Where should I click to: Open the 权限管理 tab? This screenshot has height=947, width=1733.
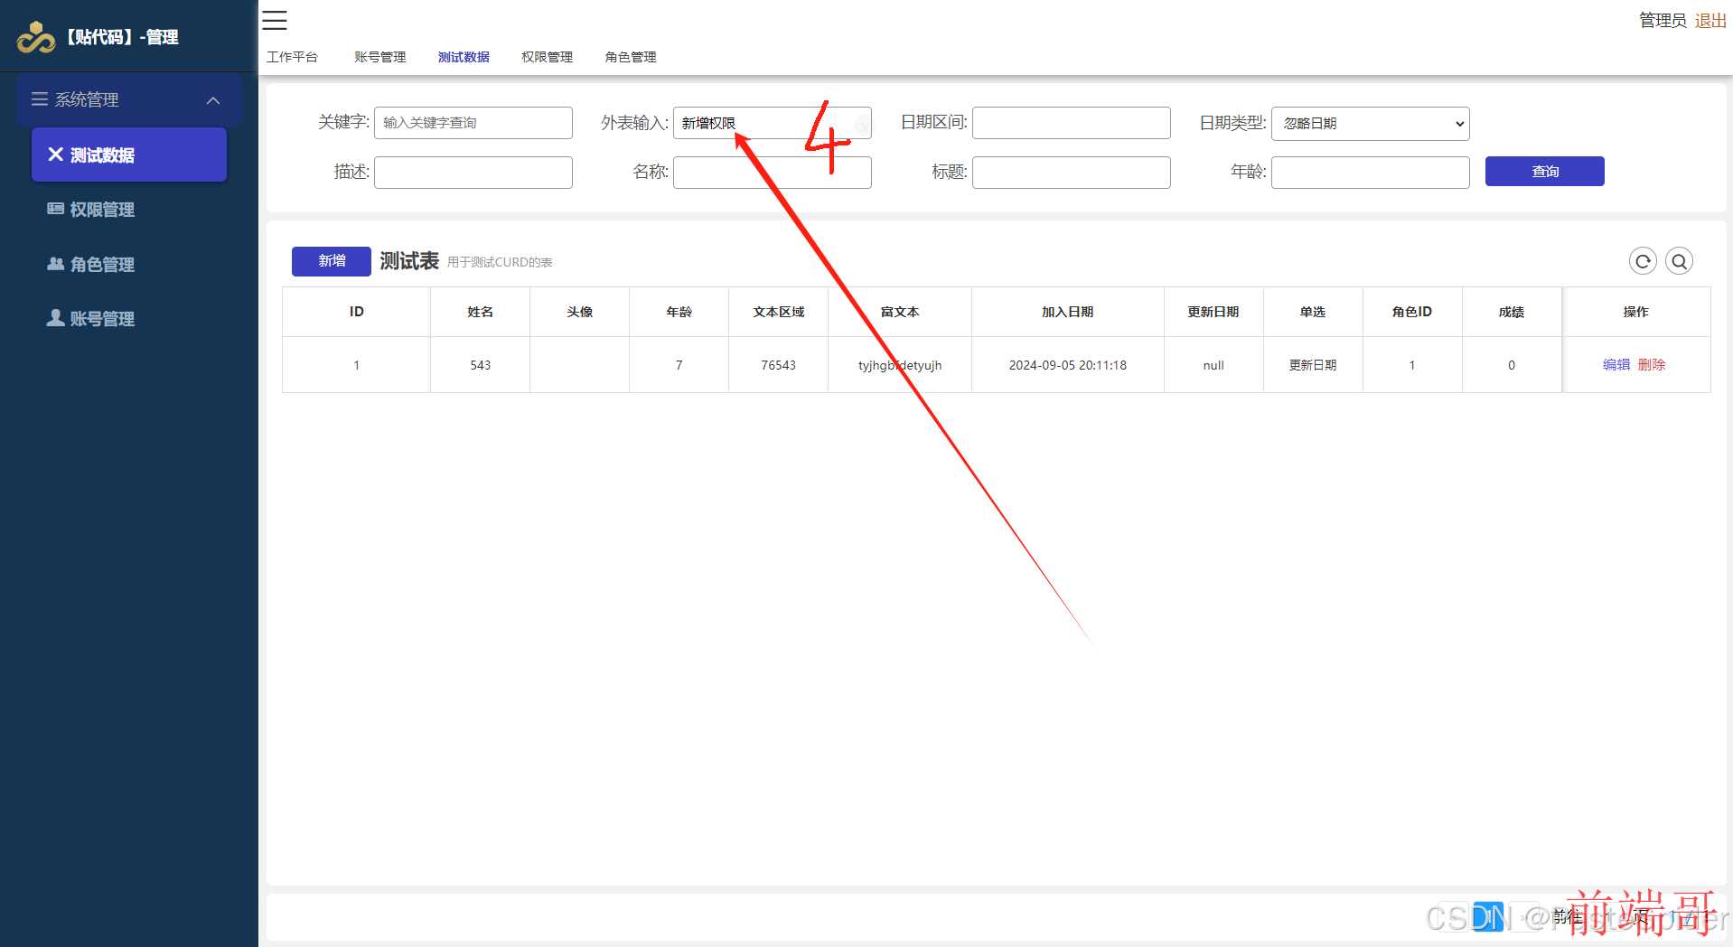pyautogui.click(x=547, y=57)
